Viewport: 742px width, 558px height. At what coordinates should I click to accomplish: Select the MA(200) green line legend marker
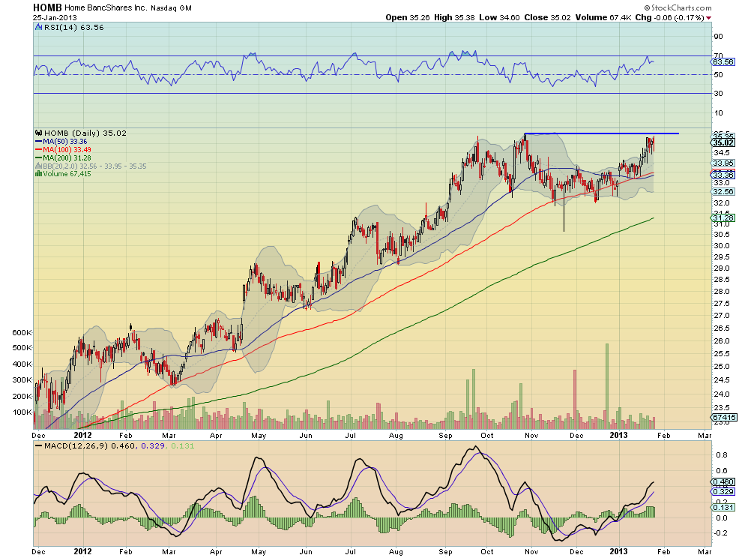pos(37,157)
